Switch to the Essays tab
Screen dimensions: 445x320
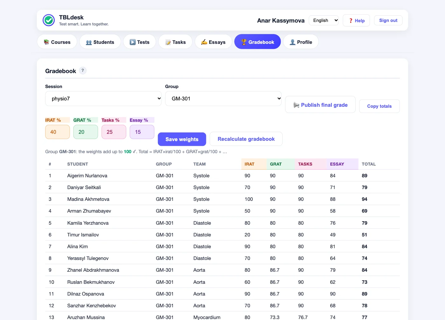click(213, 42)
